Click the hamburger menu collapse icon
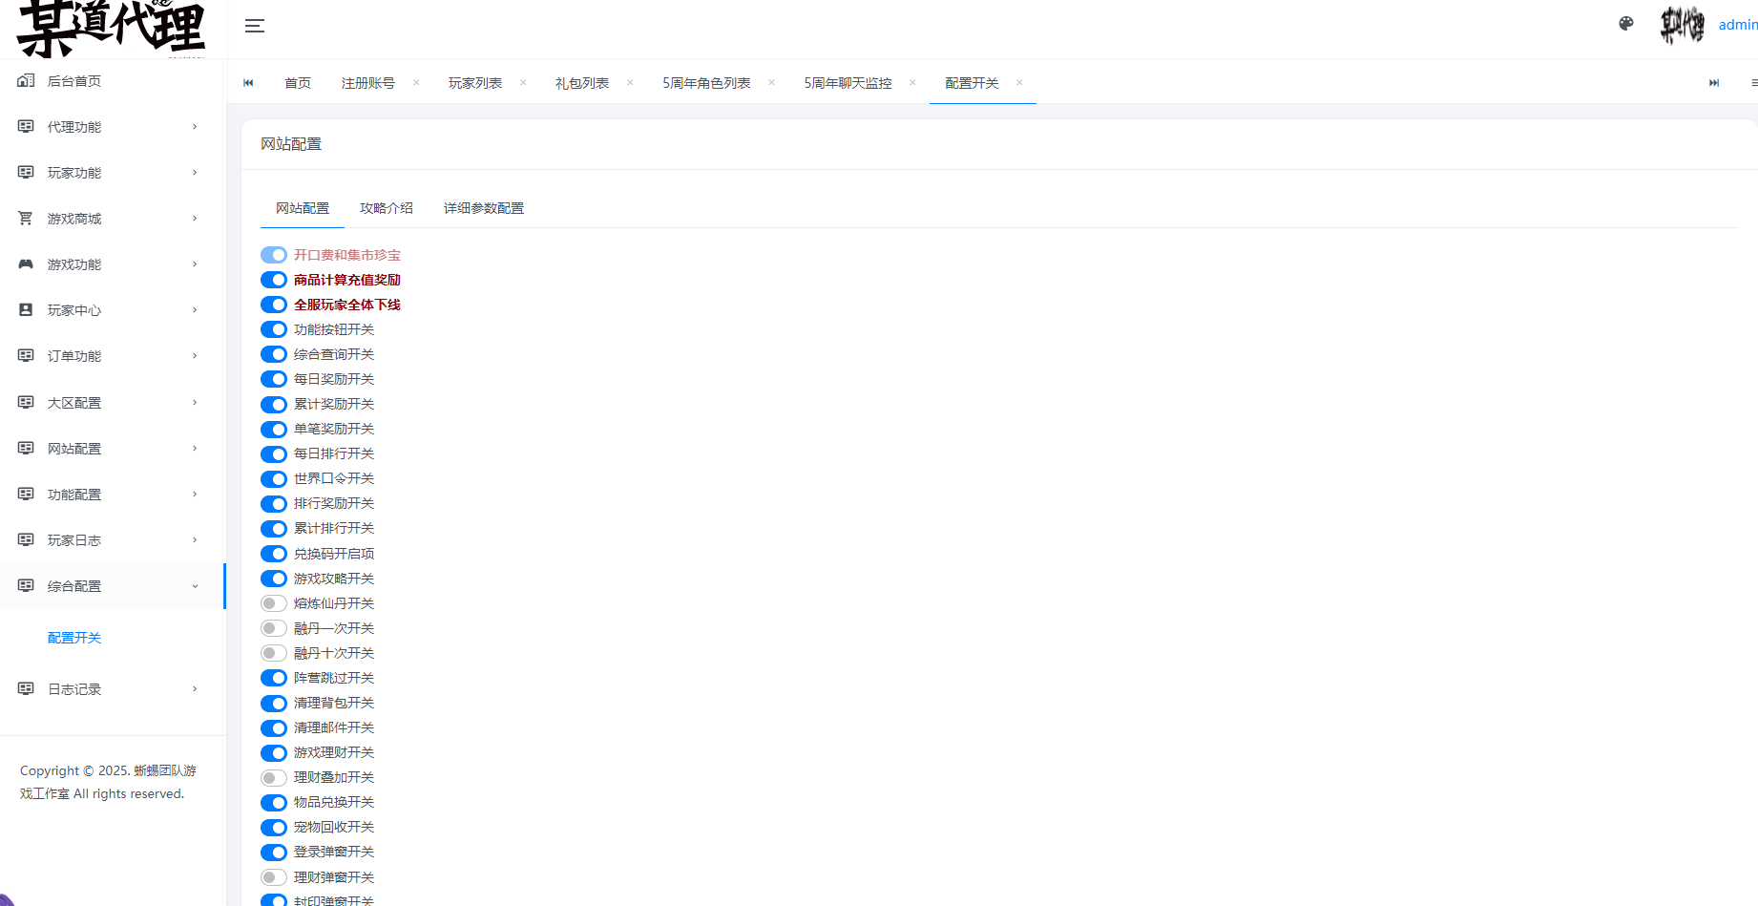 click(x=254, y=26)
